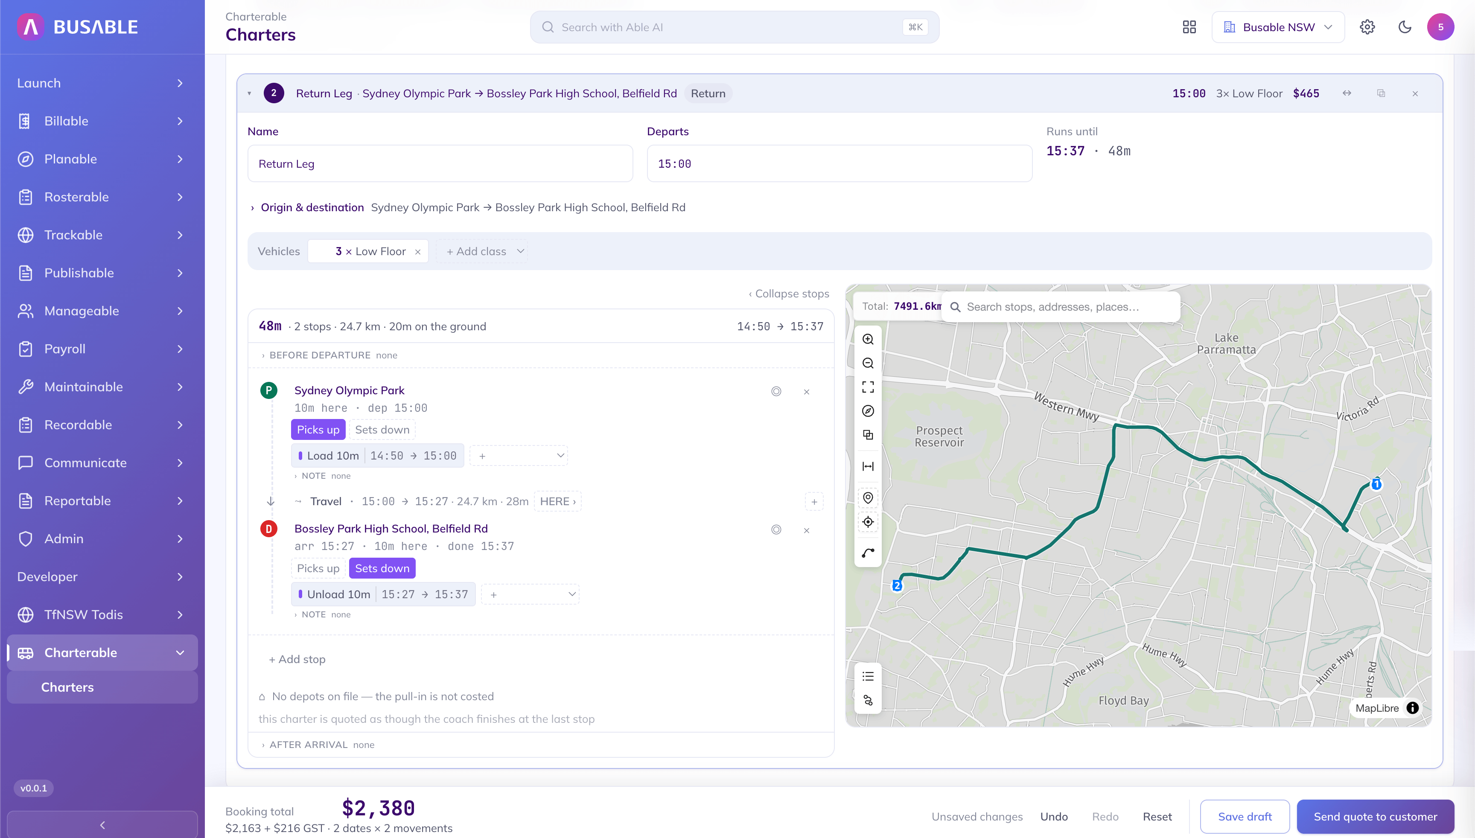Toggle Picks up at Bossley Park High School

click(x=318, y=568)
